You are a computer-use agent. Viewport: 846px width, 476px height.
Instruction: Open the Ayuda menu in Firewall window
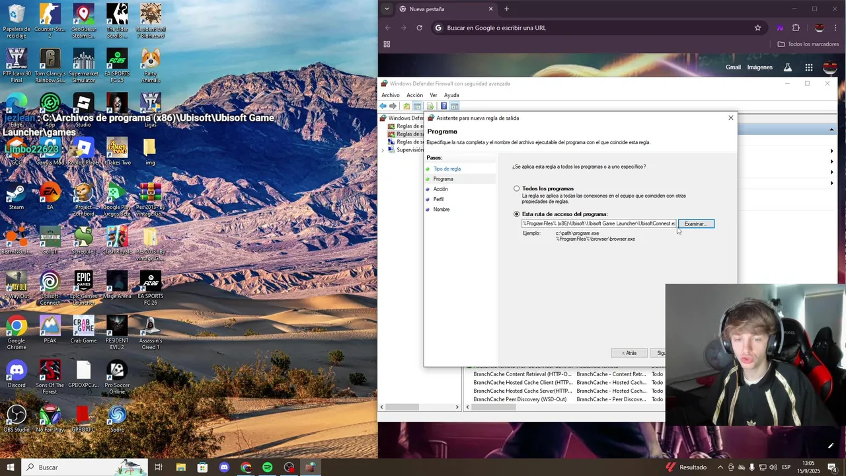click(451, 95)
